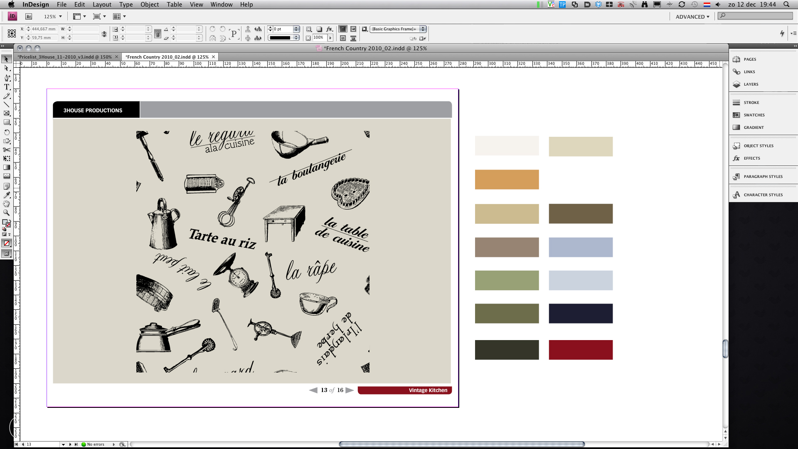Expand the Basic Graphics Frame style dropdown
Viewport: 798px width, 449px height.
click(x=423, y=29)
